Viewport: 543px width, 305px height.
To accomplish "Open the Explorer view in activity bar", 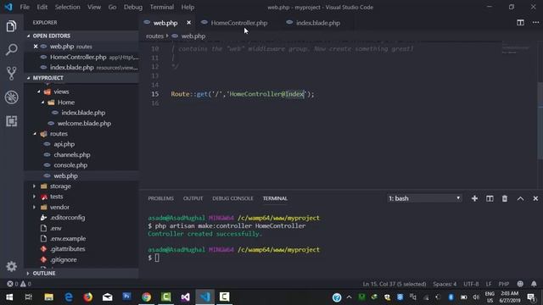I will pyautogui.click(x=11, y=26).
